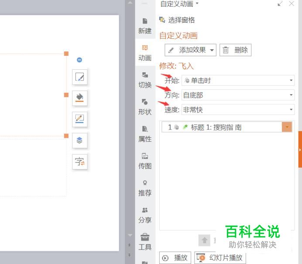Click the 删除 delete button

coord(235,50)
